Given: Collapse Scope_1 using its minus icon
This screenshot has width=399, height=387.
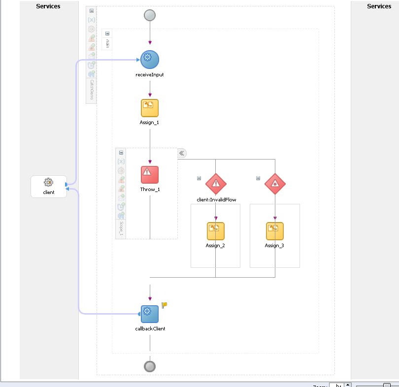Looking at the screenshot, I should click(121, 153).
